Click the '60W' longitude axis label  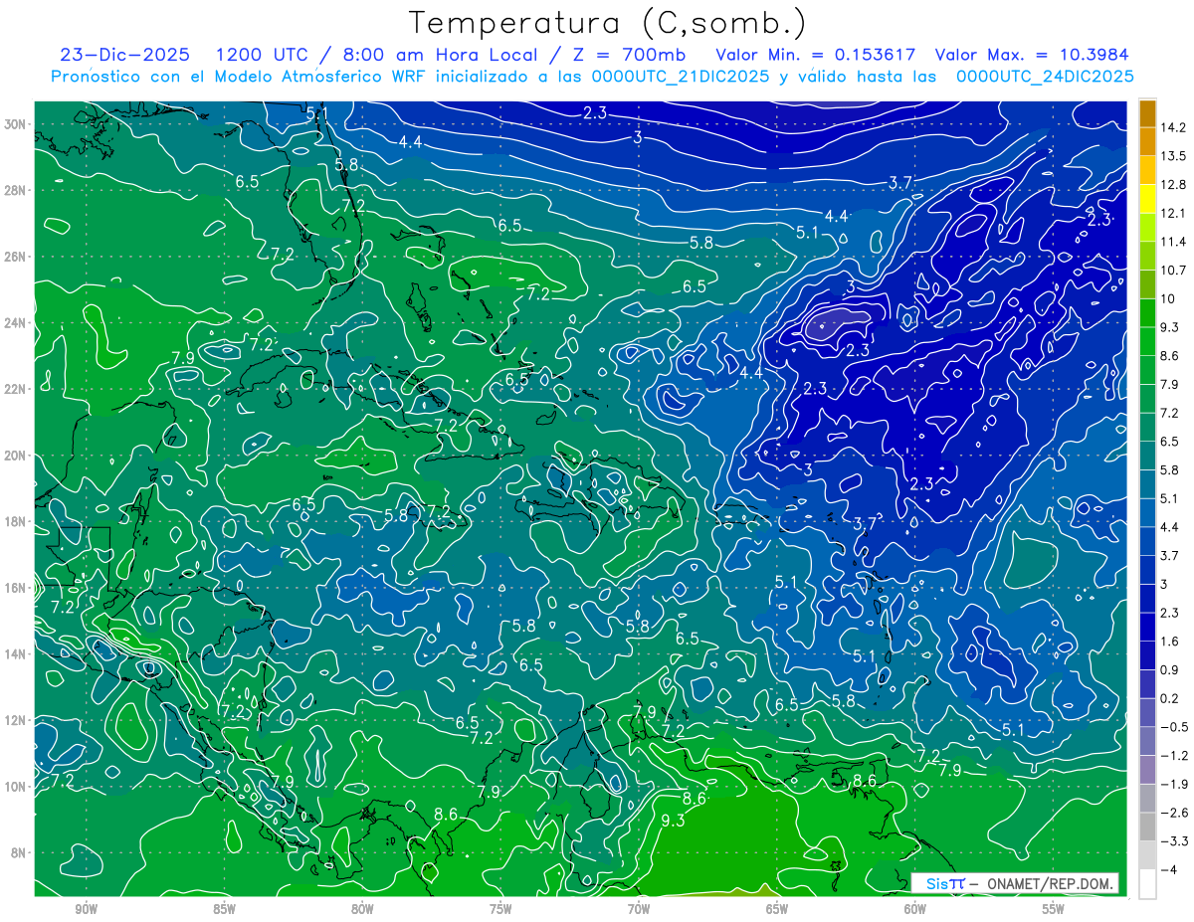[915, 909]
